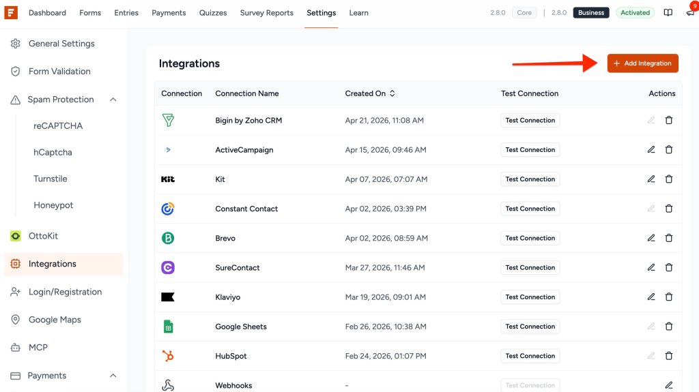
Task: Edit the ActiveCampaign connection
Action: coord(651,150)
